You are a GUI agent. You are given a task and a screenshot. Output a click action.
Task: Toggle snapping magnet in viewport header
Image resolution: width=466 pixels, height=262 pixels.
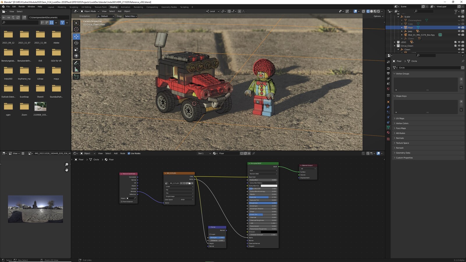229,11
